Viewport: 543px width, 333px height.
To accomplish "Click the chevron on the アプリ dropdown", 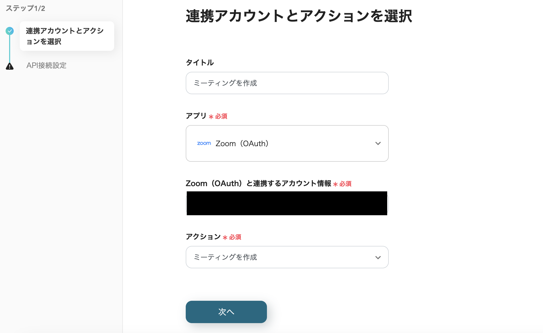I will (x=378, y=143).
